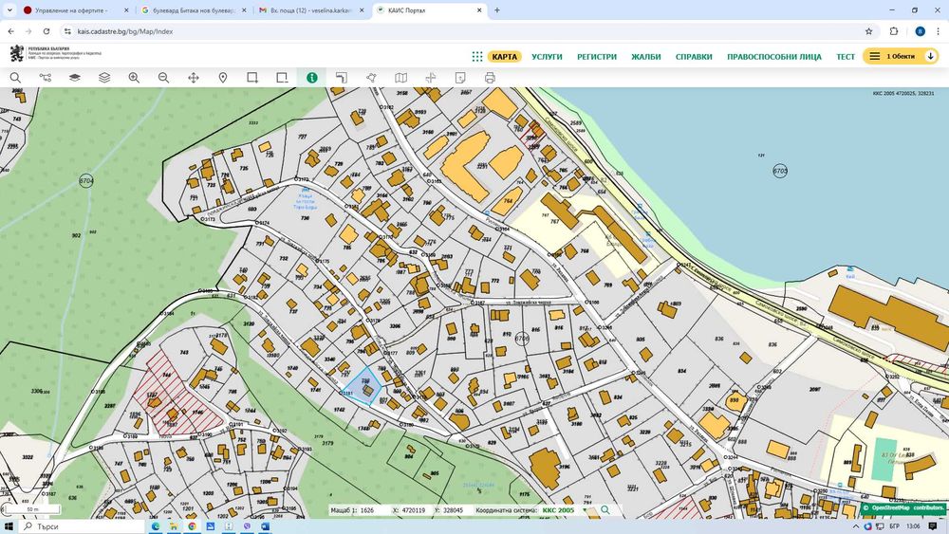
Task: Activate the pan map arrows tool
Action: coord(194,78)
